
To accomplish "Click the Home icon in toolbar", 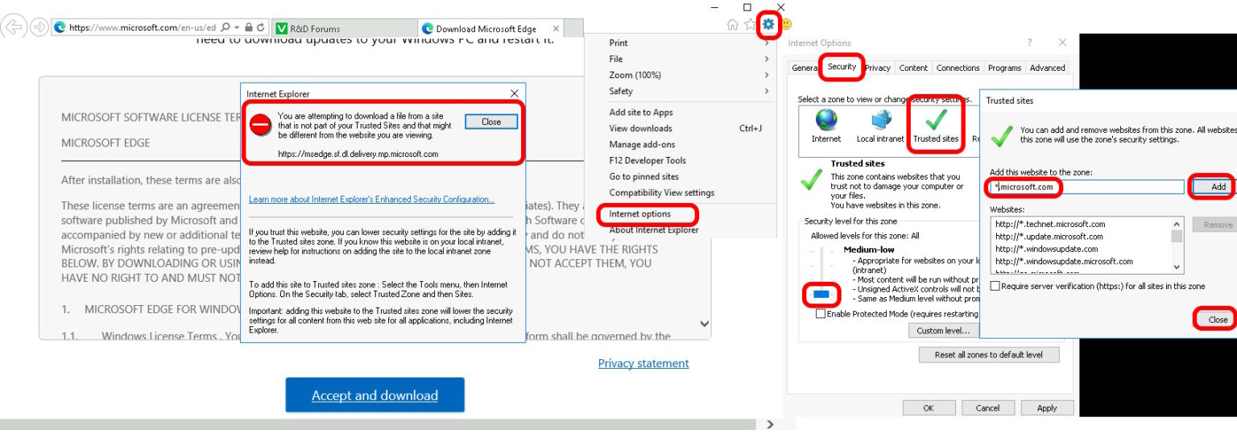I will 732,25.
